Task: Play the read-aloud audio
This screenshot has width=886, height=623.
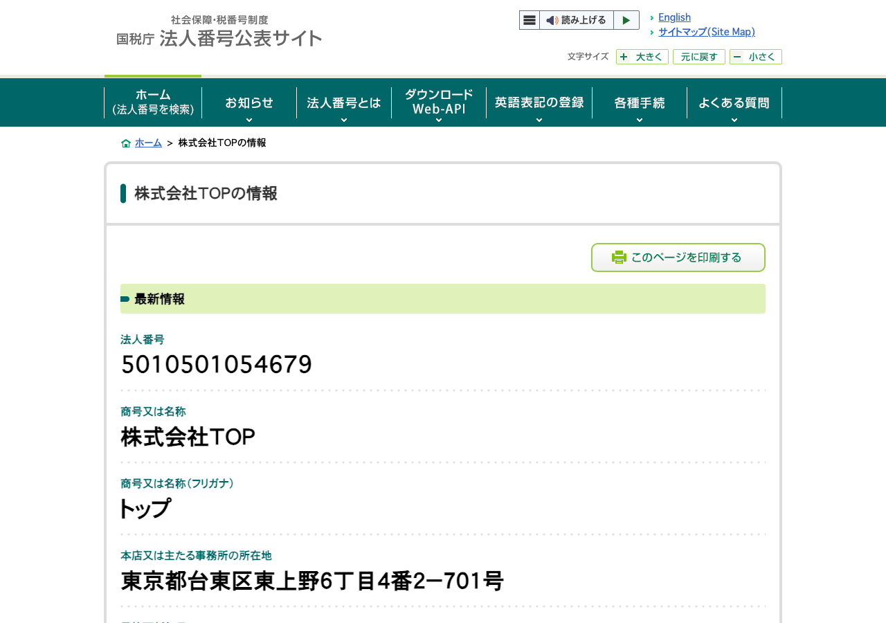Action: coord(626,20)
